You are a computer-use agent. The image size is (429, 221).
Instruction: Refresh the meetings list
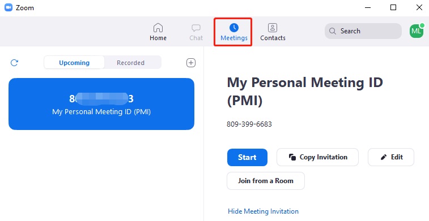click(x=14, y=63)
